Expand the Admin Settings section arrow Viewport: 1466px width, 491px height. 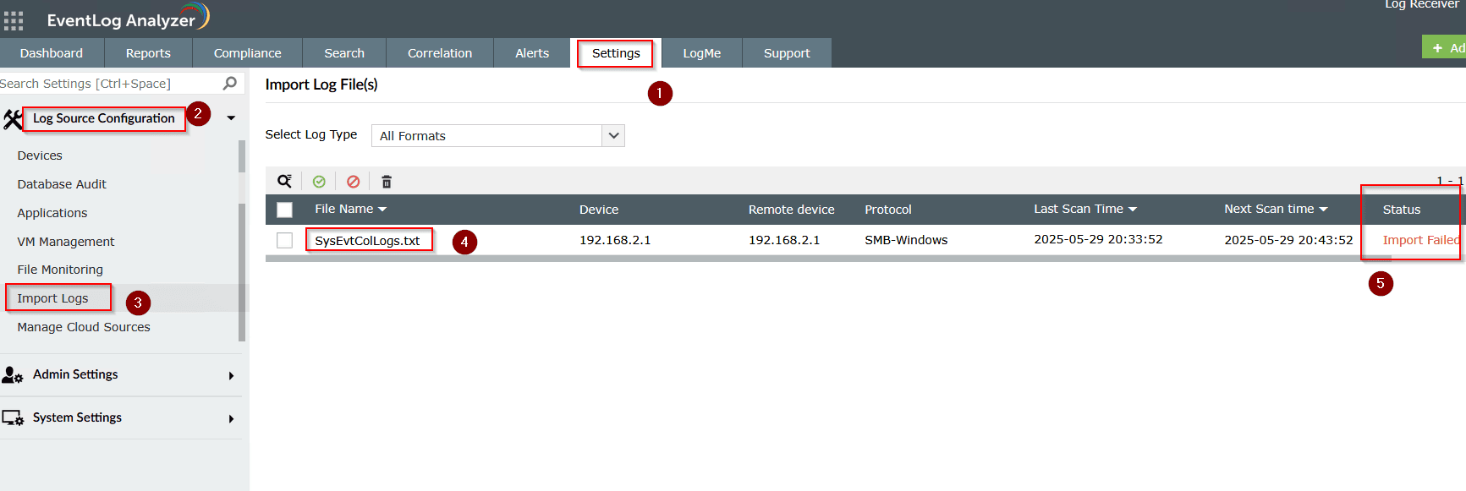click(231, 375)
